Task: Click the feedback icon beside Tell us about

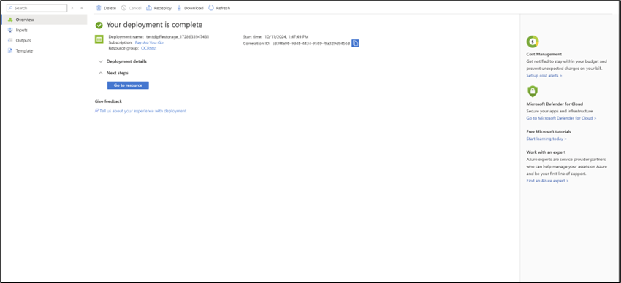Action: click(x=96, y=111)
